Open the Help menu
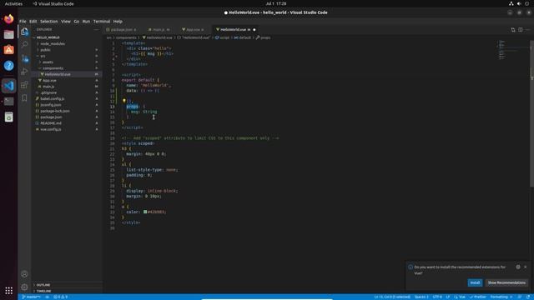 click(118, 22)
